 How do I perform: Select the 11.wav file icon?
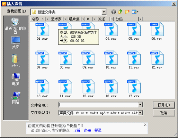click(x=134, y=58)
